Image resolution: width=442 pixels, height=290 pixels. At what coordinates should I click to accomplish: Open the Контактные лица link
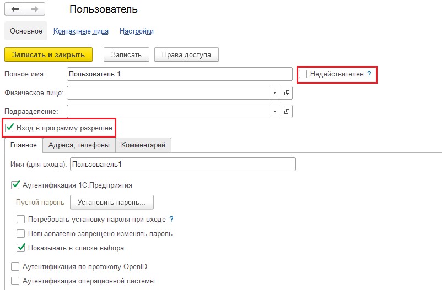point(81,31)
